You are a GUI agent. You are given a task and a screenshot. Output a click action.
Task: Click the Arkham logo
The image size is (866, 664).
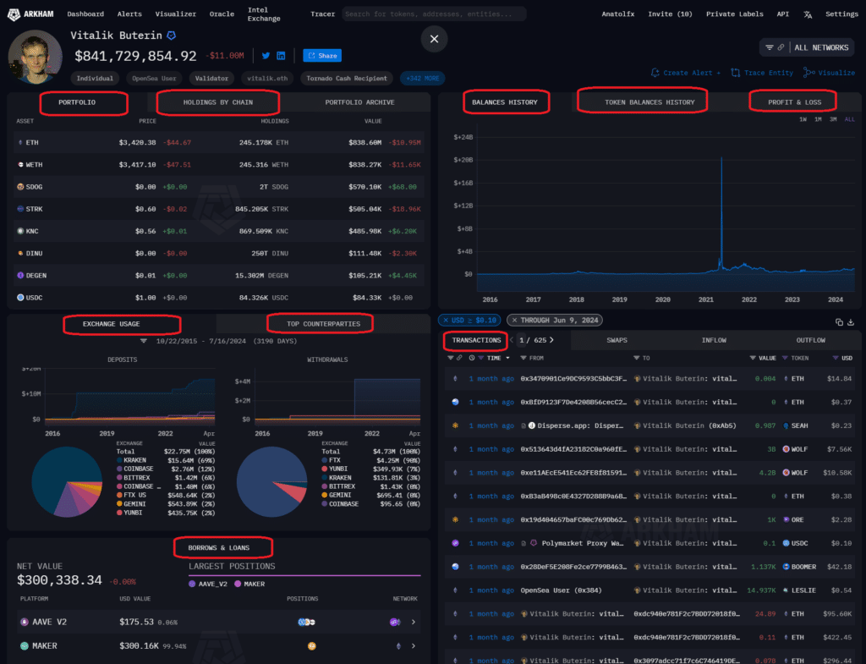pyautogui.click(x=28, y=13)
